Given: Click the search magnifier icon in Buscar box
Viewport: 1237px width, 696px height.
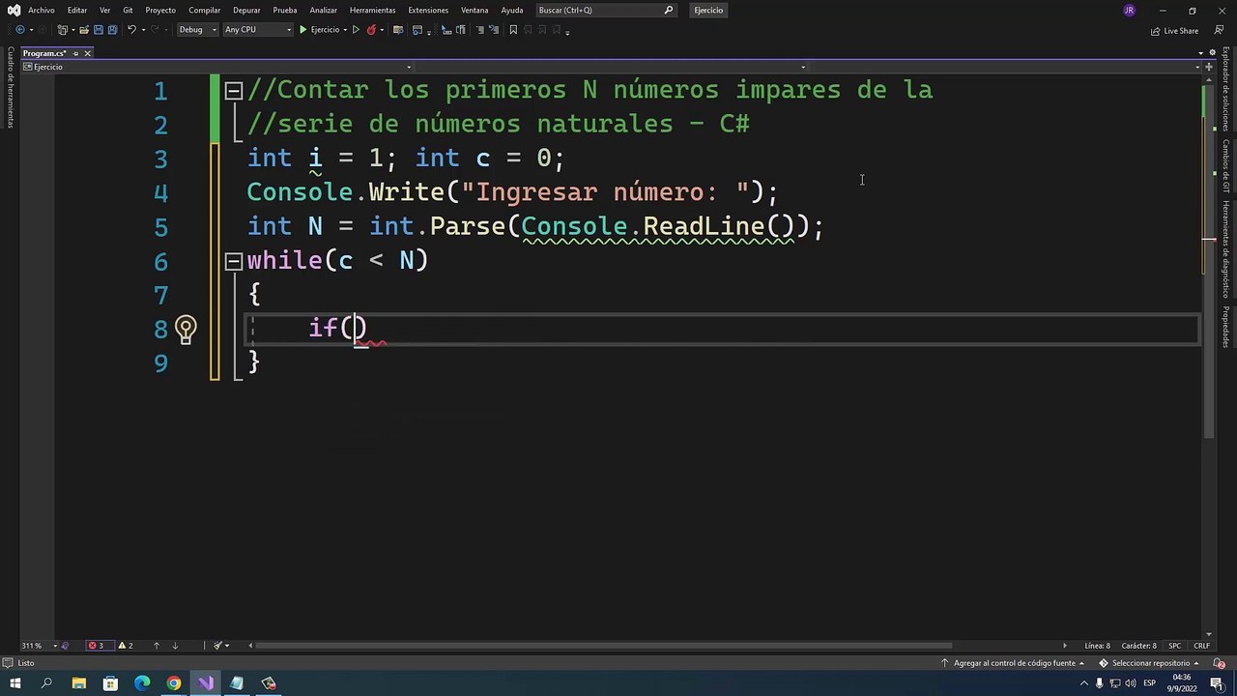Looking at the screenshot, I should (669, 11).
